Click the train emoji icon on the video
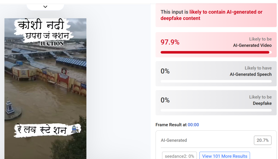Image resolution: width=278 pixels, height=159 pixels. coord(75,129)
